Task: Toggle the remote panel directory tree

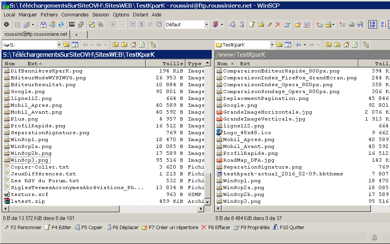Action: 366,45
